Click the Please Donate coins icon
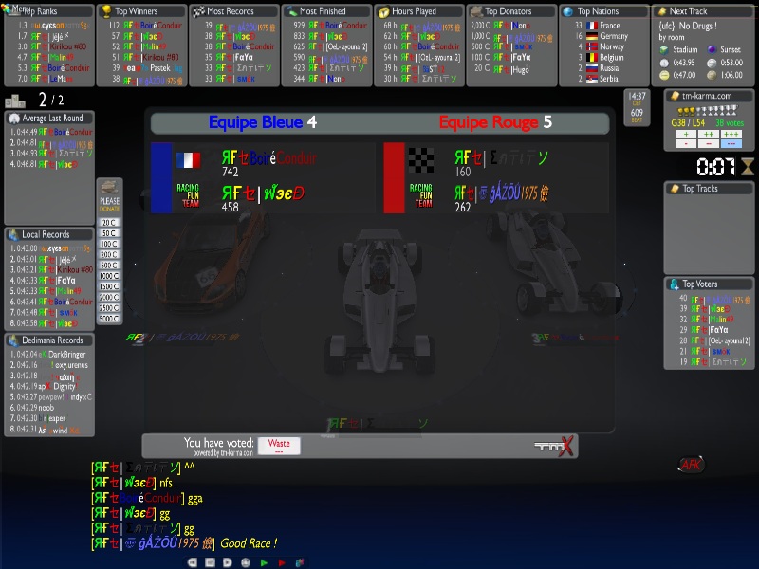This screenshot has width=759, height=569. [109, 187]
